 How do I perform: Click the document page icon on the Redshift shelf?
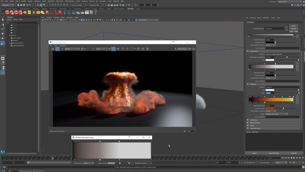click(x=91, y=12)
